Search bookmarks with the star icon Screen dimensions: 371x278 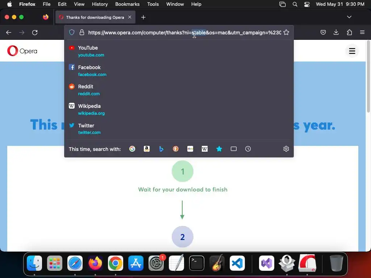click(x=219, y=149)
